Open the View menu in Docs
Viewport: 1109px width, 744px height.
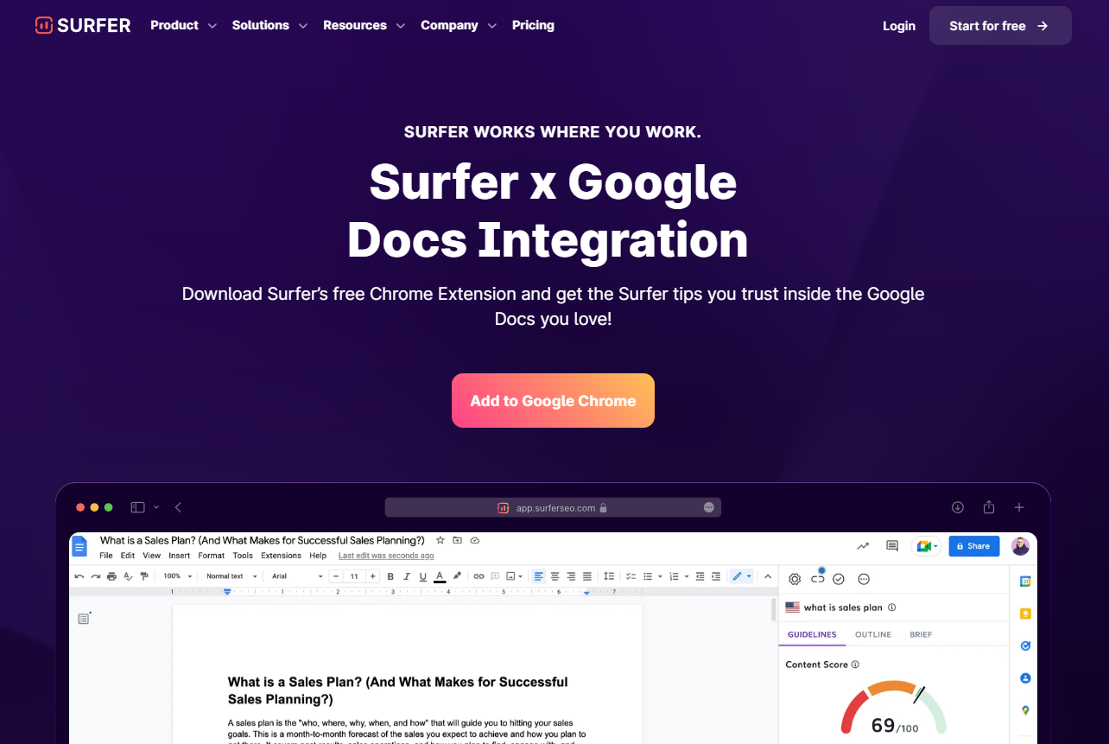tap(152, 556)
